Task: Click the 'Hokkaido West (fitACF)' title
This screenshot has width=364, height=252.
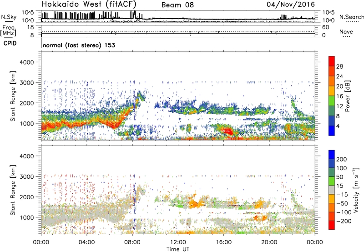Action: click(x=89, y=4)
